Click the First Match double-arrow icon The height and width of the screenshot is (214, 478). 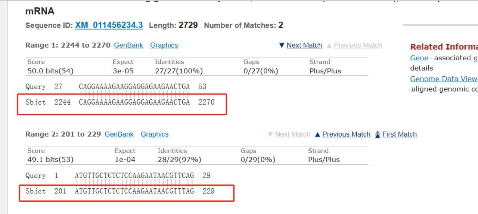(378, 134)
